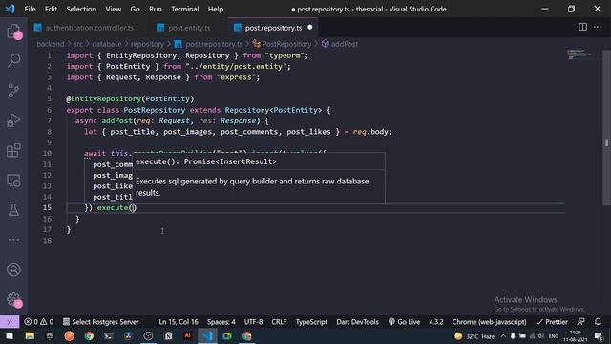Open the Help menu
Viewport: 611px width, 344px height.
(215, 9)
